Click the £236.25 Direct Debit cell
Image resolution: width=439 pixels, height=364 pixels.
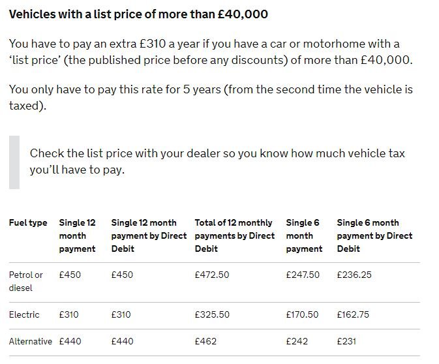[354, 275]
